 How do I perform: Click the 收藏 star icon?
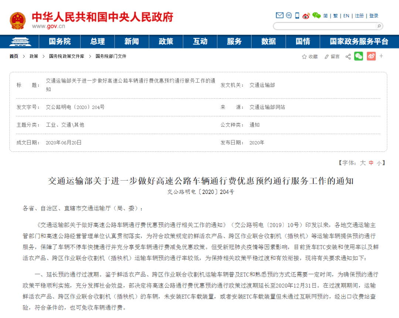304,57
